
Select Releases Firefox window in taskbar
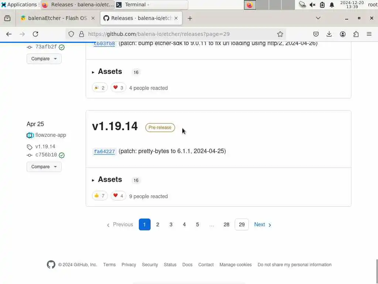(78, 4)
